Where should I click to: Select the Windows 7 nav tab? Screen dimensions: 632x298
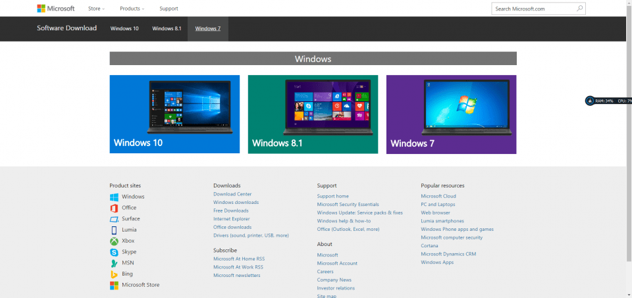click(207, 28)
